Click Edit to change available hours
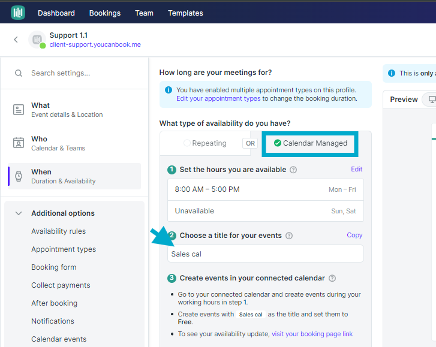436x347 pixels. point(356,170)
